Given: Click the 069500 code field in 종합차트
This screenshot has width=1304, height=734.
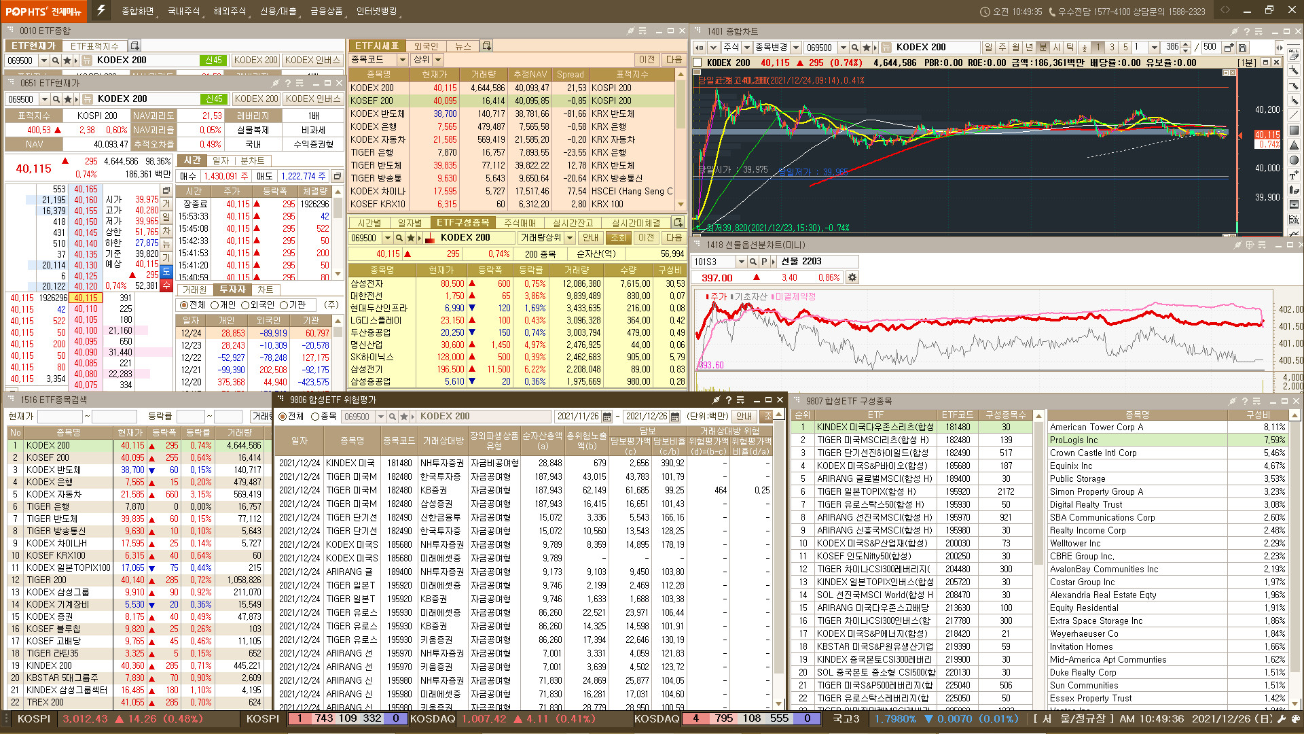Looking at the screenshot, I should point(820,48).
